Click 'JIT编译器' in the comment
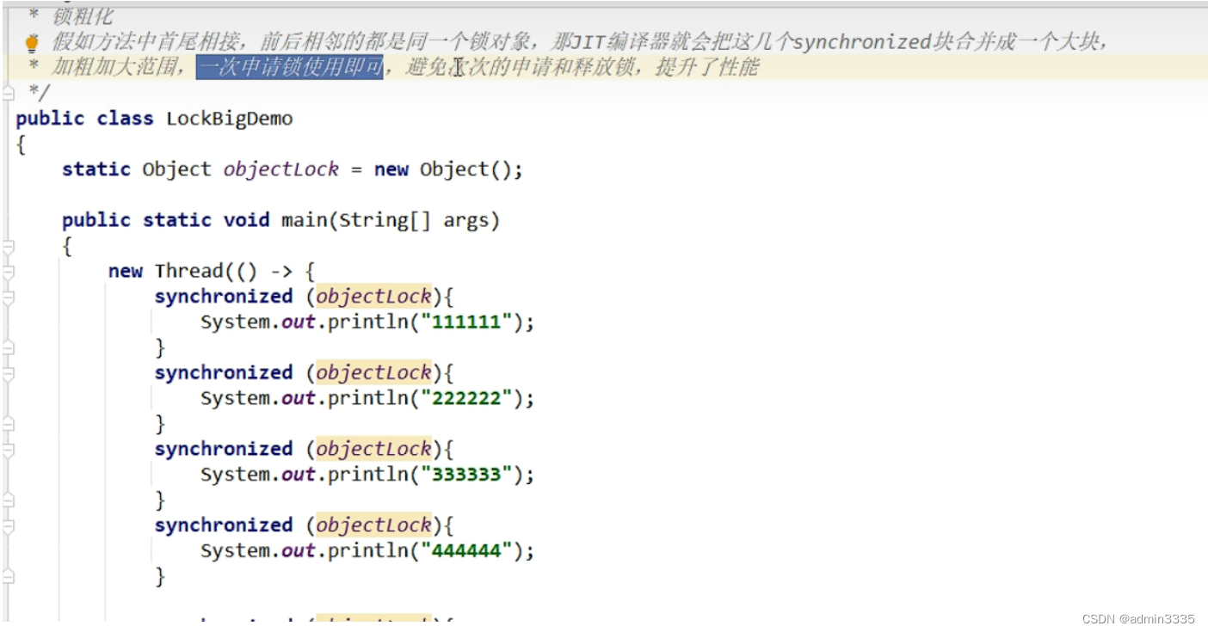 tap(619, 41)
